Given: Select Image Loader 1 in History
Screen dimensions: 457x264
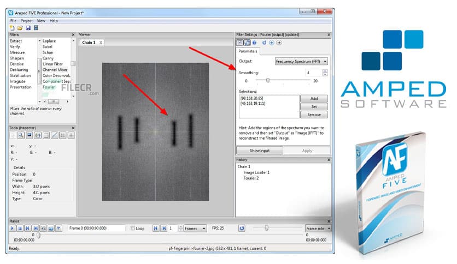Looking at the screenshot, I should pos(256,172).
